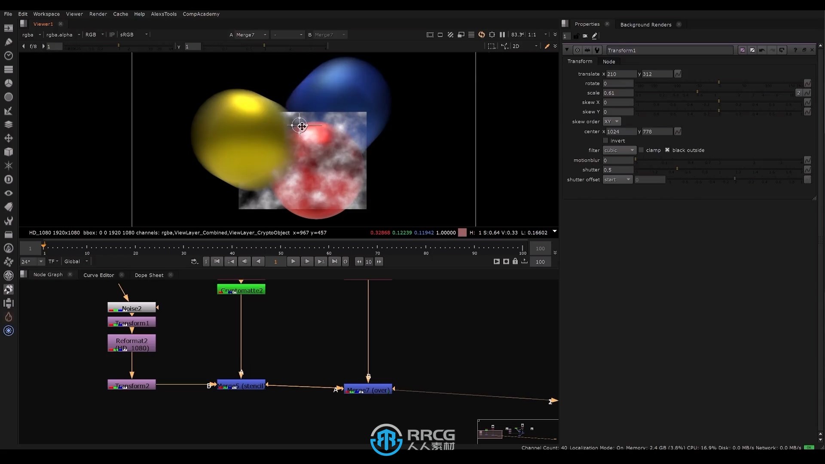Viewport: 825px width, 464px height.
Task: Toggle the IP input process button
Action: point(112,35)
